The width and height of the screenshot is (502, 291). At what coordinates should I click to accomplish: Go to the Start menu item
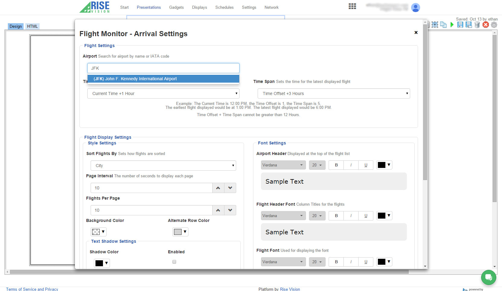click(124, 7)
